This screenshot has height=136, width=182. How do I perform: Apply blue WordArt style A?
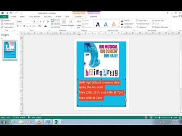[106, 25]
